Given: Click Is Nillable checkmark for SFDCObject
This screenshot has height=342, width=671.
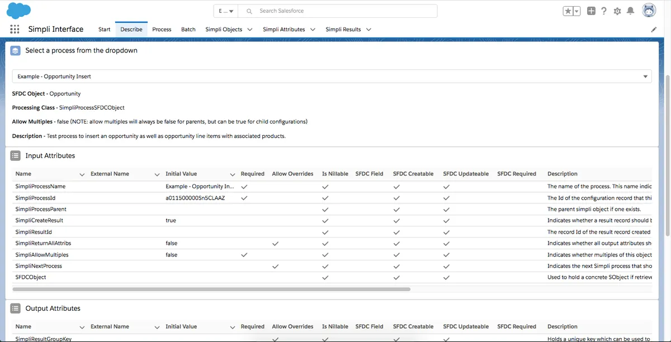Looking at the screenshot, I should pyautogui.click(x=325, y=277).
